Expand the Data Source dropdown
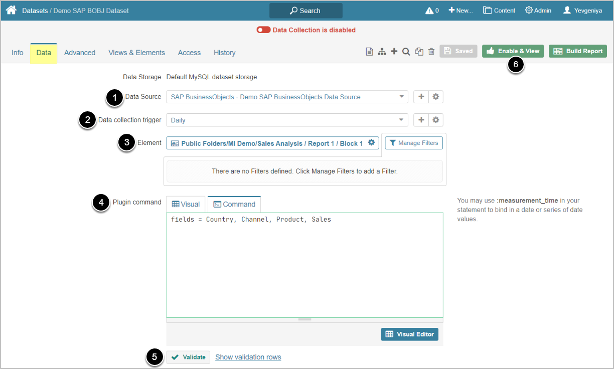This screenshot has width=614, height=369. (x=401, y=97)
